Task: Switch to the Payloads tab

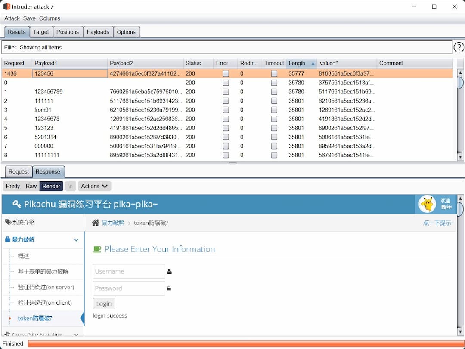Action: tap(98, 32)
